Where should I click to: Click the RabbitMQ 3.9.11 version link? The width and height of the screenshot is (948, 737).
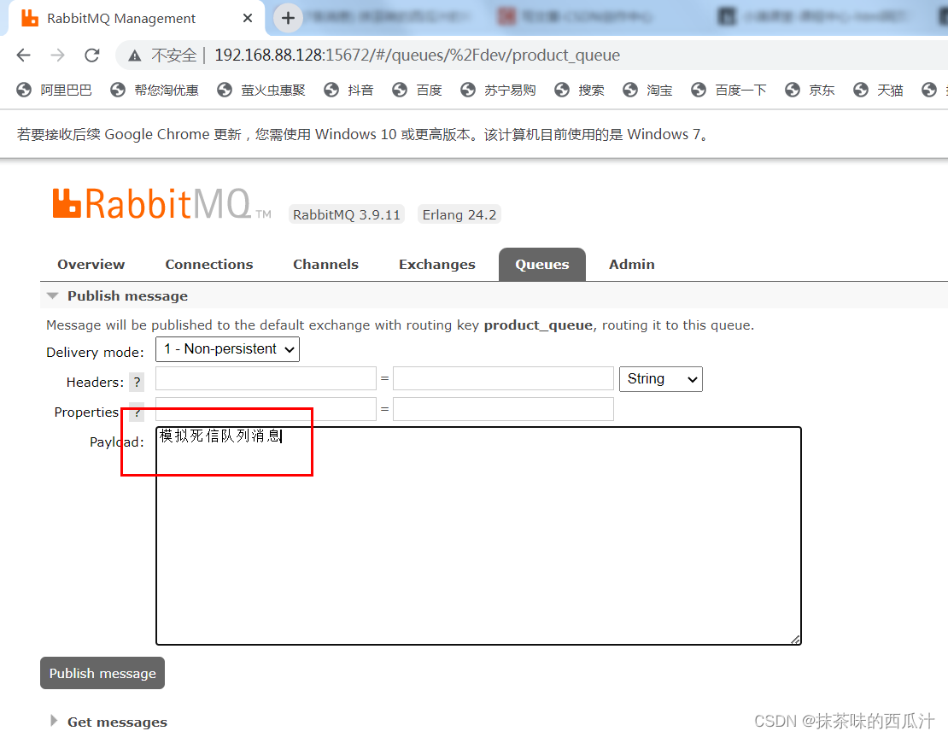(x=346, y=214)
